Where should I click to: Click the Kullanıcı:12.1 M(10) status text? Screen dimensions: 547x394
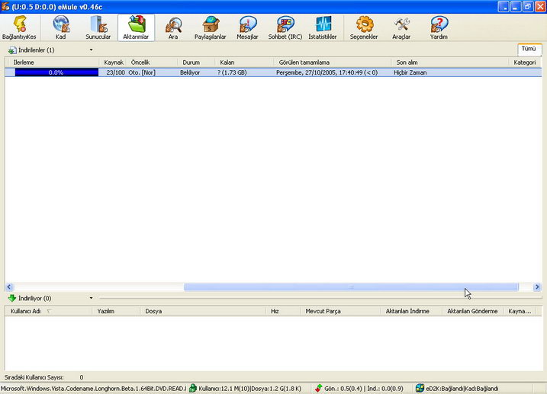coord(250,388)
